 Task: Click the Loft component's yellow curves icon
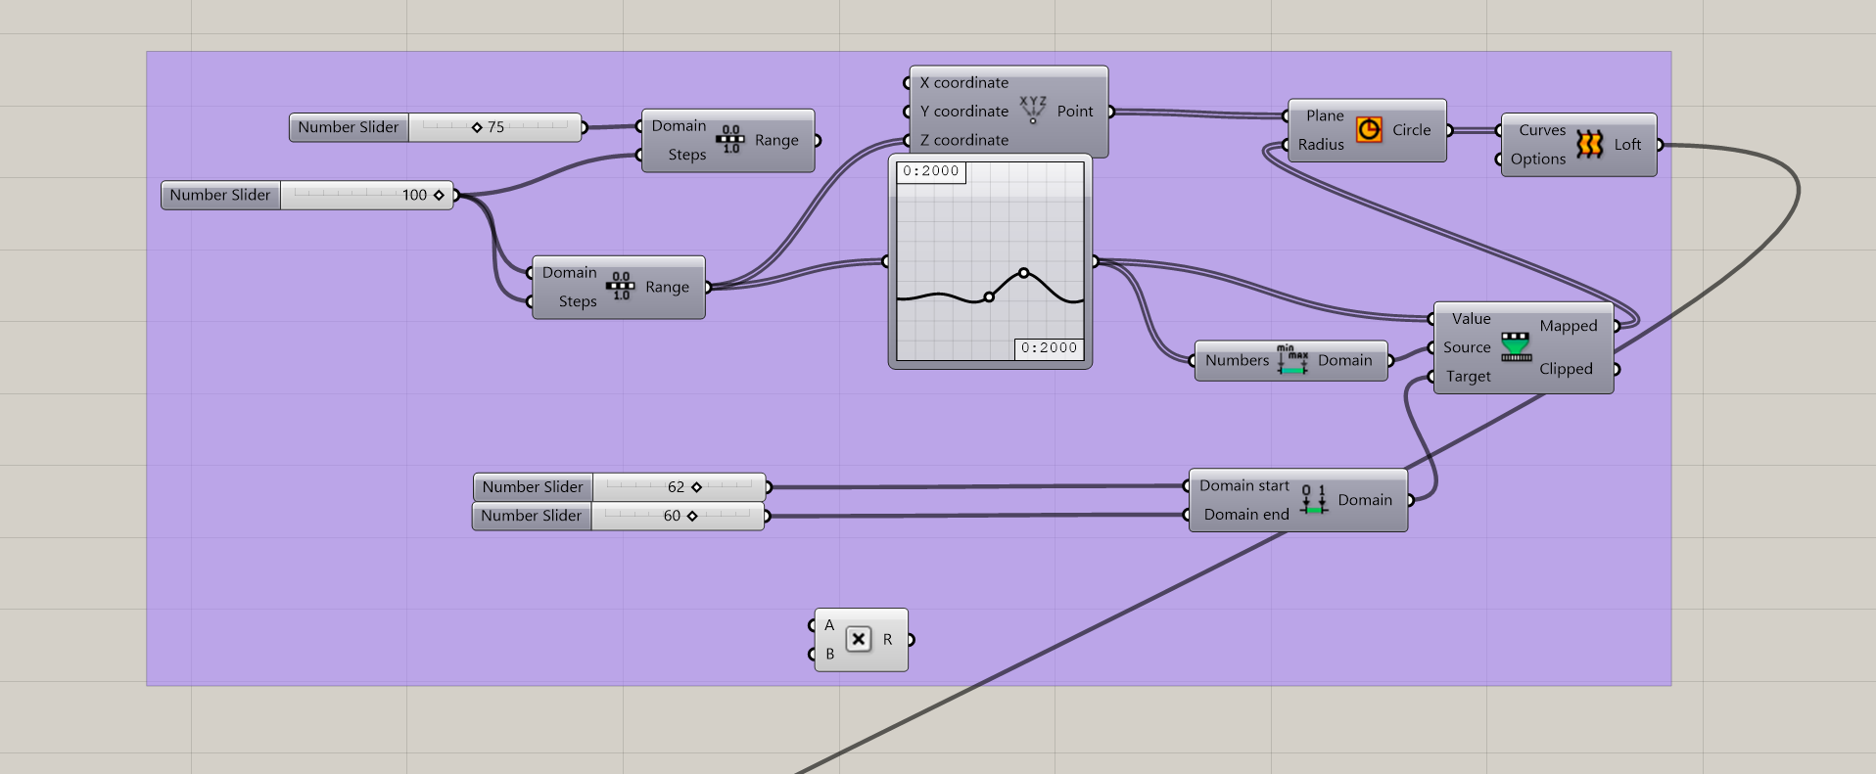click(1589, 145)
